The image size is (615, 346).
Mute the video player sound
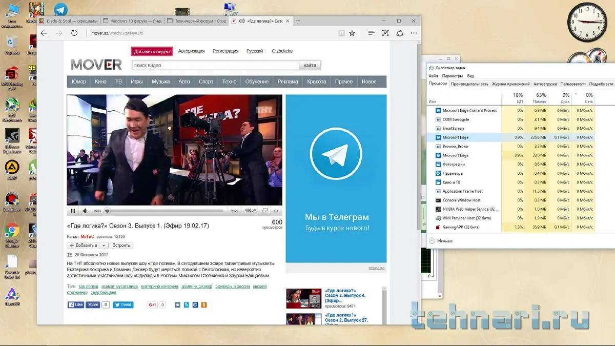[x=85, y=211]
